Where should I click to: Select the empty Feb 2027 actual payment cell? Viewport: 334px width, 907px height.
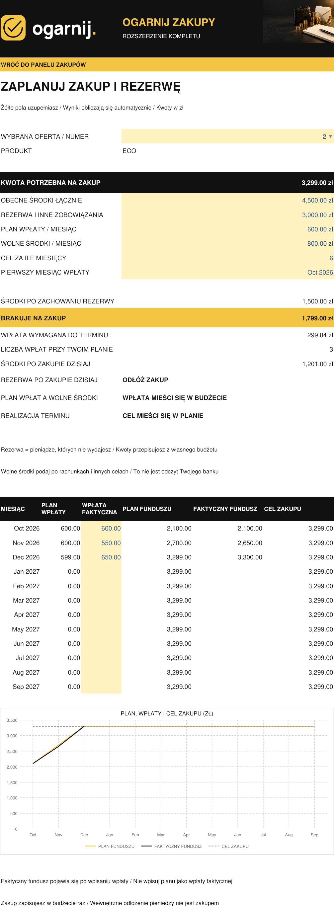[x=101, y=586]
